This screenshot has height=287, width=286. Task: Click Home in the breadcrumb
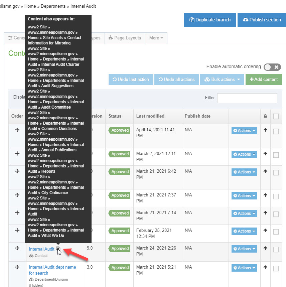pyautogui.click(x=30, y=6)
